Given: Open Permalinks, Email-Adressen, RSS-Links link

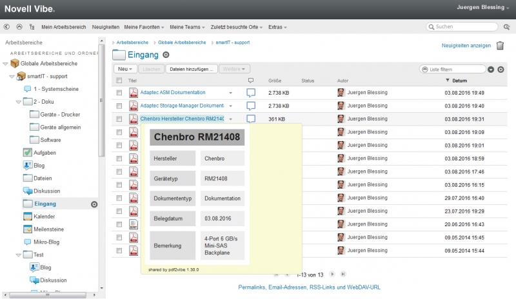Looking at the screenshot, I should click(309, 287).
